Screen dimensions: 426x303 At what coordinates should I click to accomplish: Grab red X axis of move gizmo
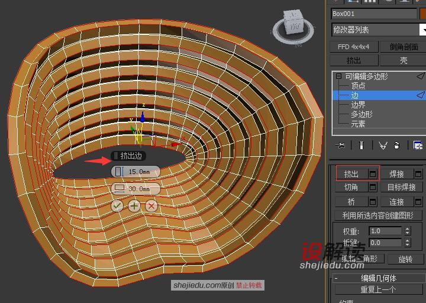point(175,145)
